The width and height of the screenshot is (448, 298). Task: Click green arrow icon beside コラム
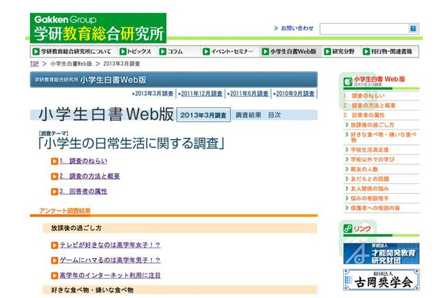pos(162,51)
